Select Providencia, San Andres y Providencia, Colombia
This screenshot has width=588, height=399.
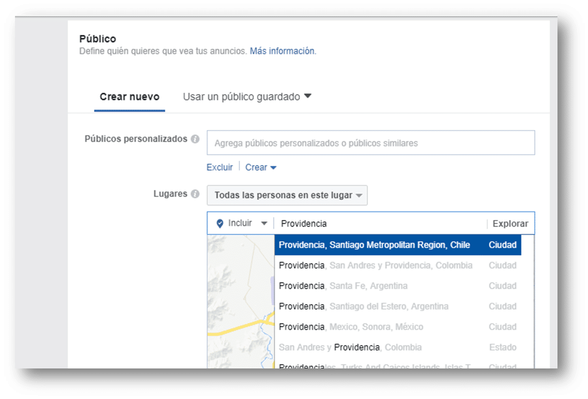tap(398, 266)
